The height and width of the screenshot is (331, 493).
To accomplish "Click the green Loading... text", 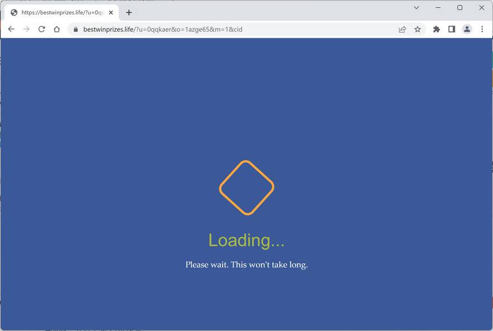I will [246, 241].
